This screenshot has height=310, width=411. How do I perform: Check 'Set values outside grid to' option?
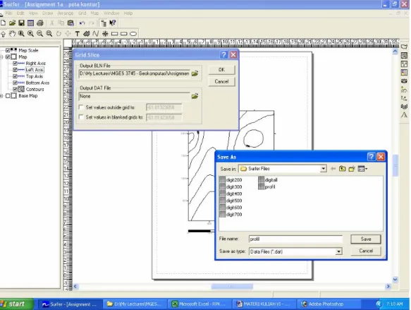pos(81,107)
